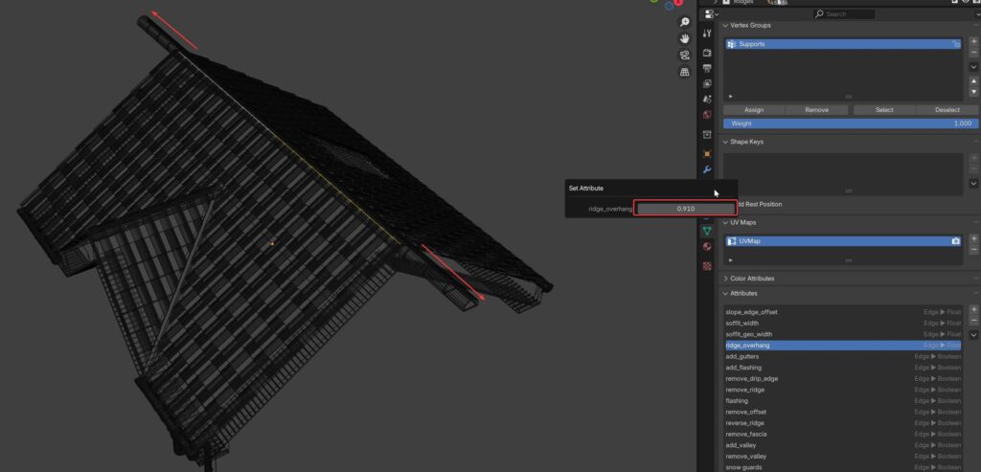Image resolution: width=981 pixels, height=472 pixels.
Task: Click the Deselect button
Action: [x=947, y=110]
